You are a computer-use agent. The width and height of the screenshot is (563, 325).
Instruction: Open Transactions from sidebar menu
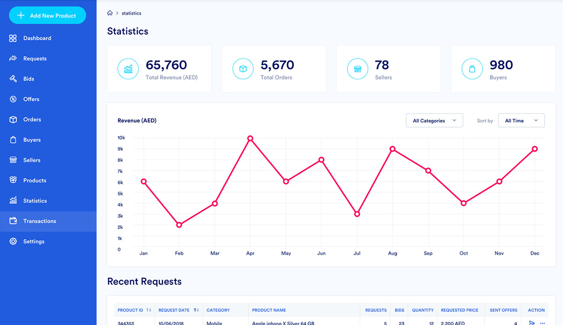[39, 221]
